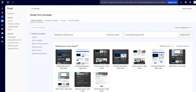The height and width of the screenshot is (92, 196).
Task: Click the ActiveCampaign logo icon
Action: point(2,2)
